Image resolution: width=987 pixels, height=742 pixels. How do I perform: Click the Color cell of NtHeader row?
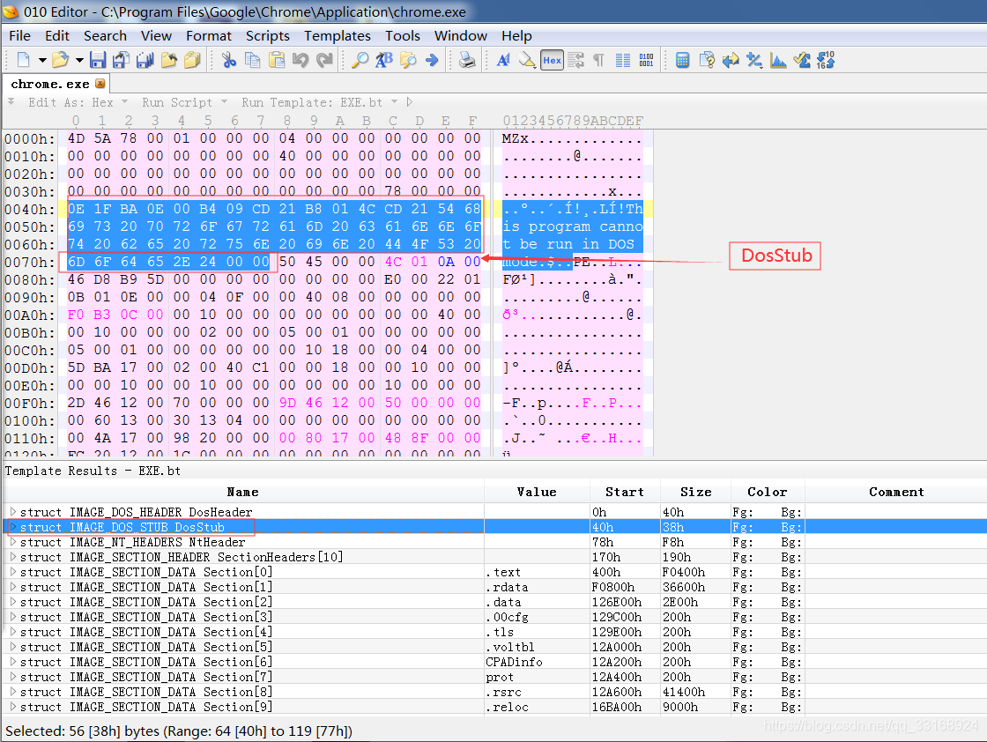(768, 542)
